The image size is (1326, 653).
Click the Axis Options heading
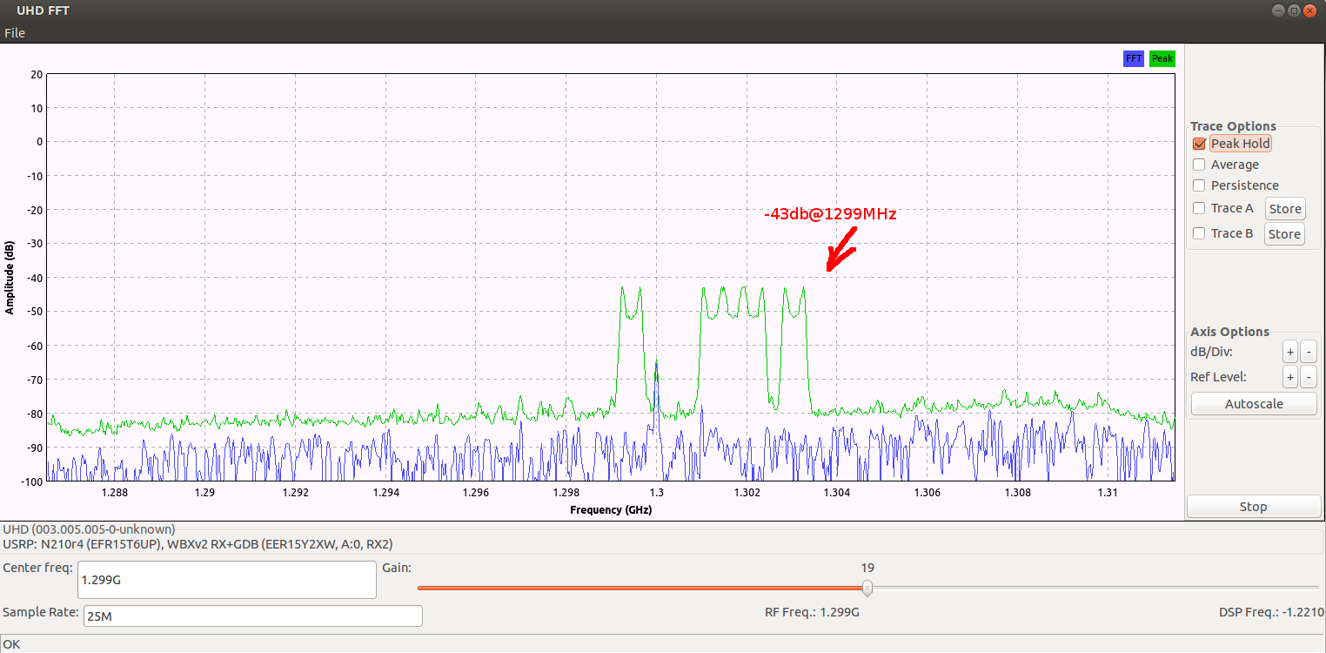click(x=1229, y=332)
